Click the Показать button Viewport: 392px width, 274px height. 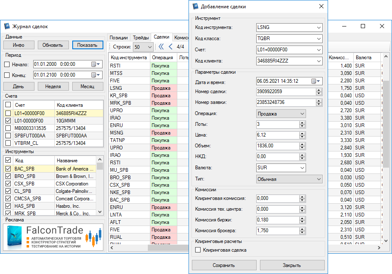(88, 45)
